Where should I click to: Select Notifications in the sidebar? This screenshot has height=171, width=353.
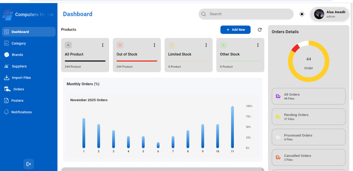click(22, 112)
